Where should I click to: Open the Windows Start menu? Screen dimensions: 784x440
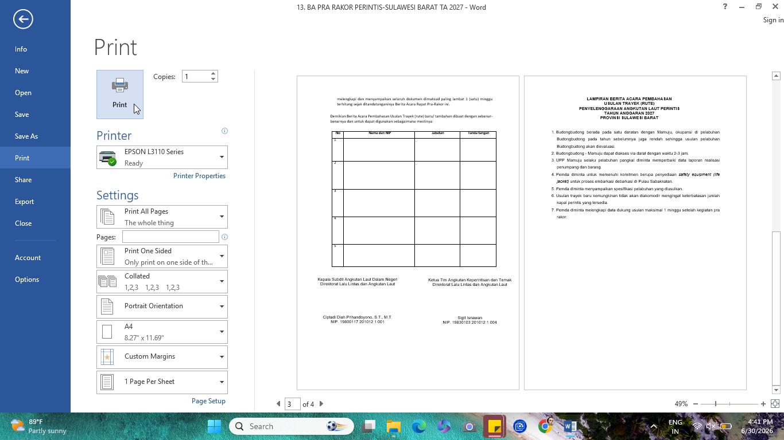coord(215,426)
